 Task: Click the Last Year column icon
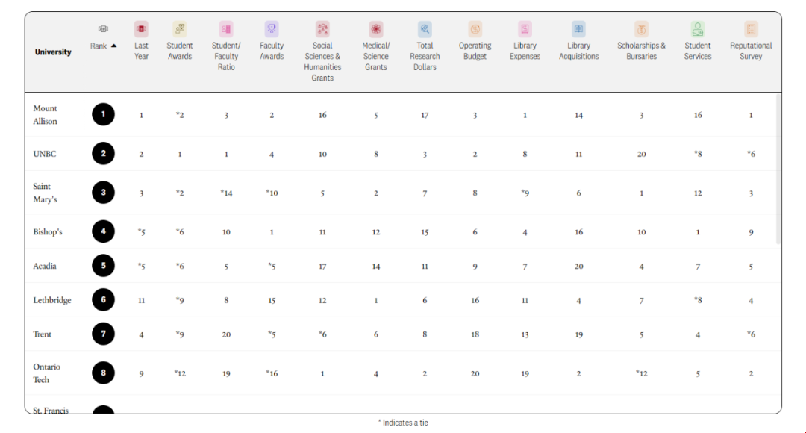tap(141, 30)
